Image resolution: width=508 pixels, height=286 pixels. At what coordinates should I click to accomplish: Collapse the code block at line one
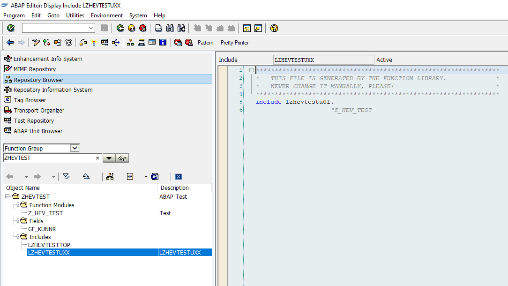(251, 69)
